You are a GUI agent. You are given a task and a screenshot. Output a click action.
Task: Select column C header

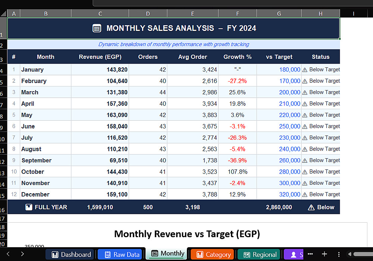tap(100, 14)
